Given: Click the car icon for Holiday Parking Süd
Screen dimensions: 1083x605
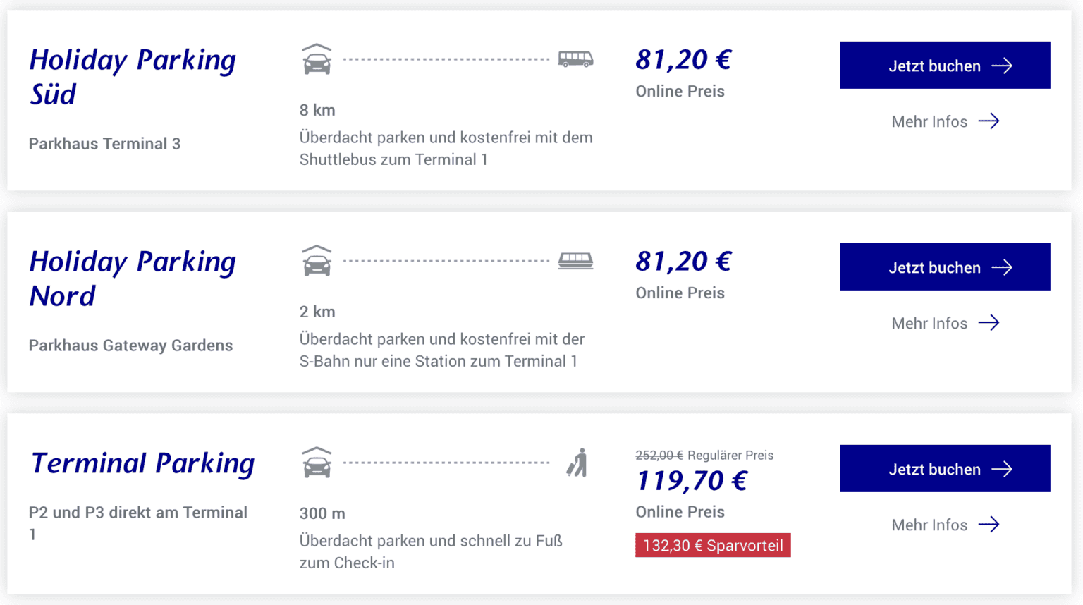Looking at the screenshot, I should click(x=316, y=59).
